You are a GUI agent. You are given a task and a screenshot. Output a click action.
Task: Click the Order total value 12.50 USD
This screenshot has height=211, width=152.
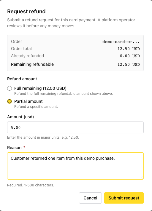coord(129,49)
